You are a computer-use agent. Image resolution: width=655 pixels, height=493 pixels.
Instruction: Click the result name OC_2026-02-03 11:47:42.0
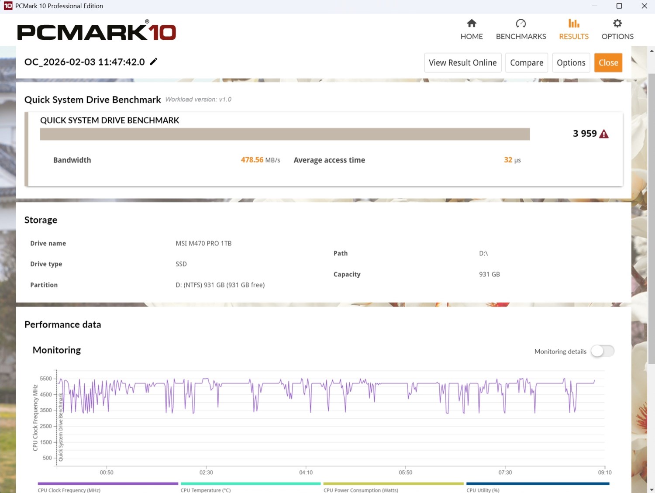85,62
